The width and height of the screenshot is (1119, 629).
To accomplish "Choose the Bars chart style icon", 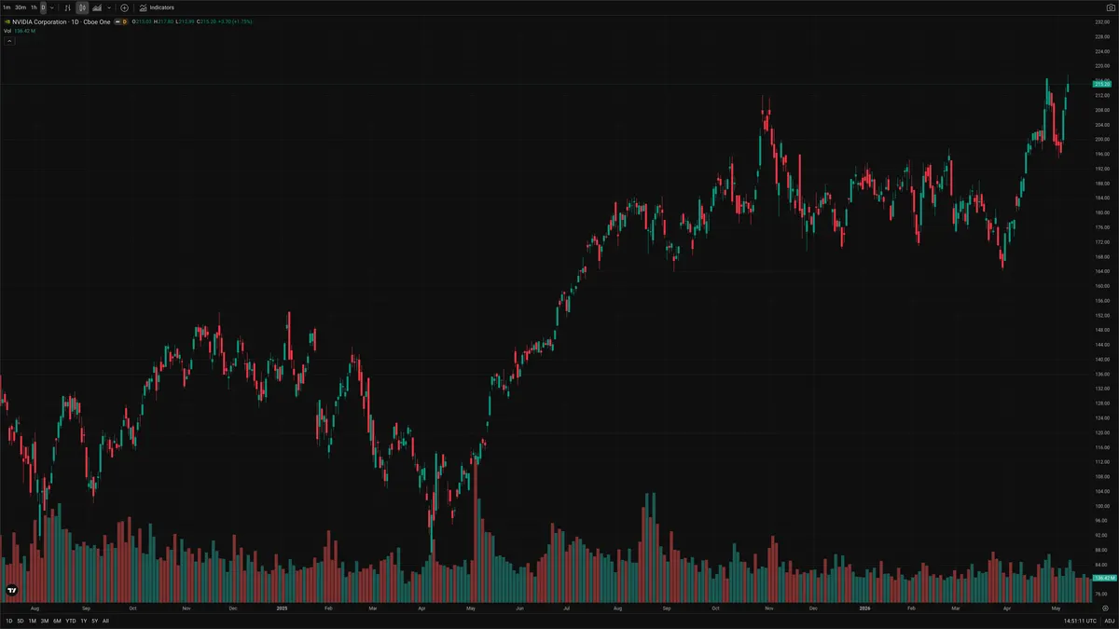I will [67, 7].
